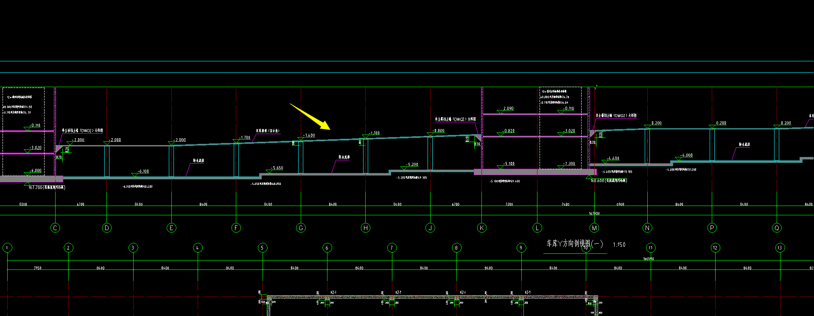Pick numbered axis bubble 4

pos(198,248)
